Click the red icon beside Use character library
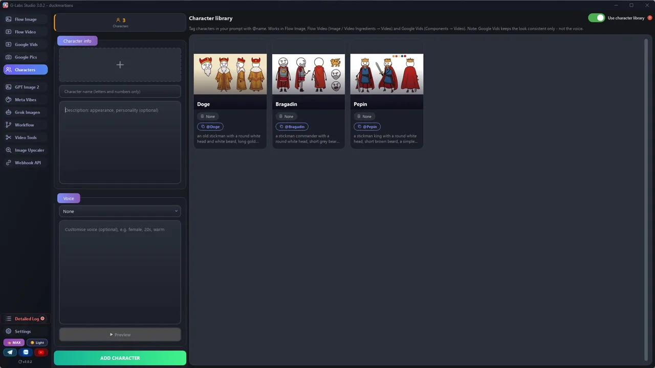This screenshot has width=655, height=368. coord(650,18)
